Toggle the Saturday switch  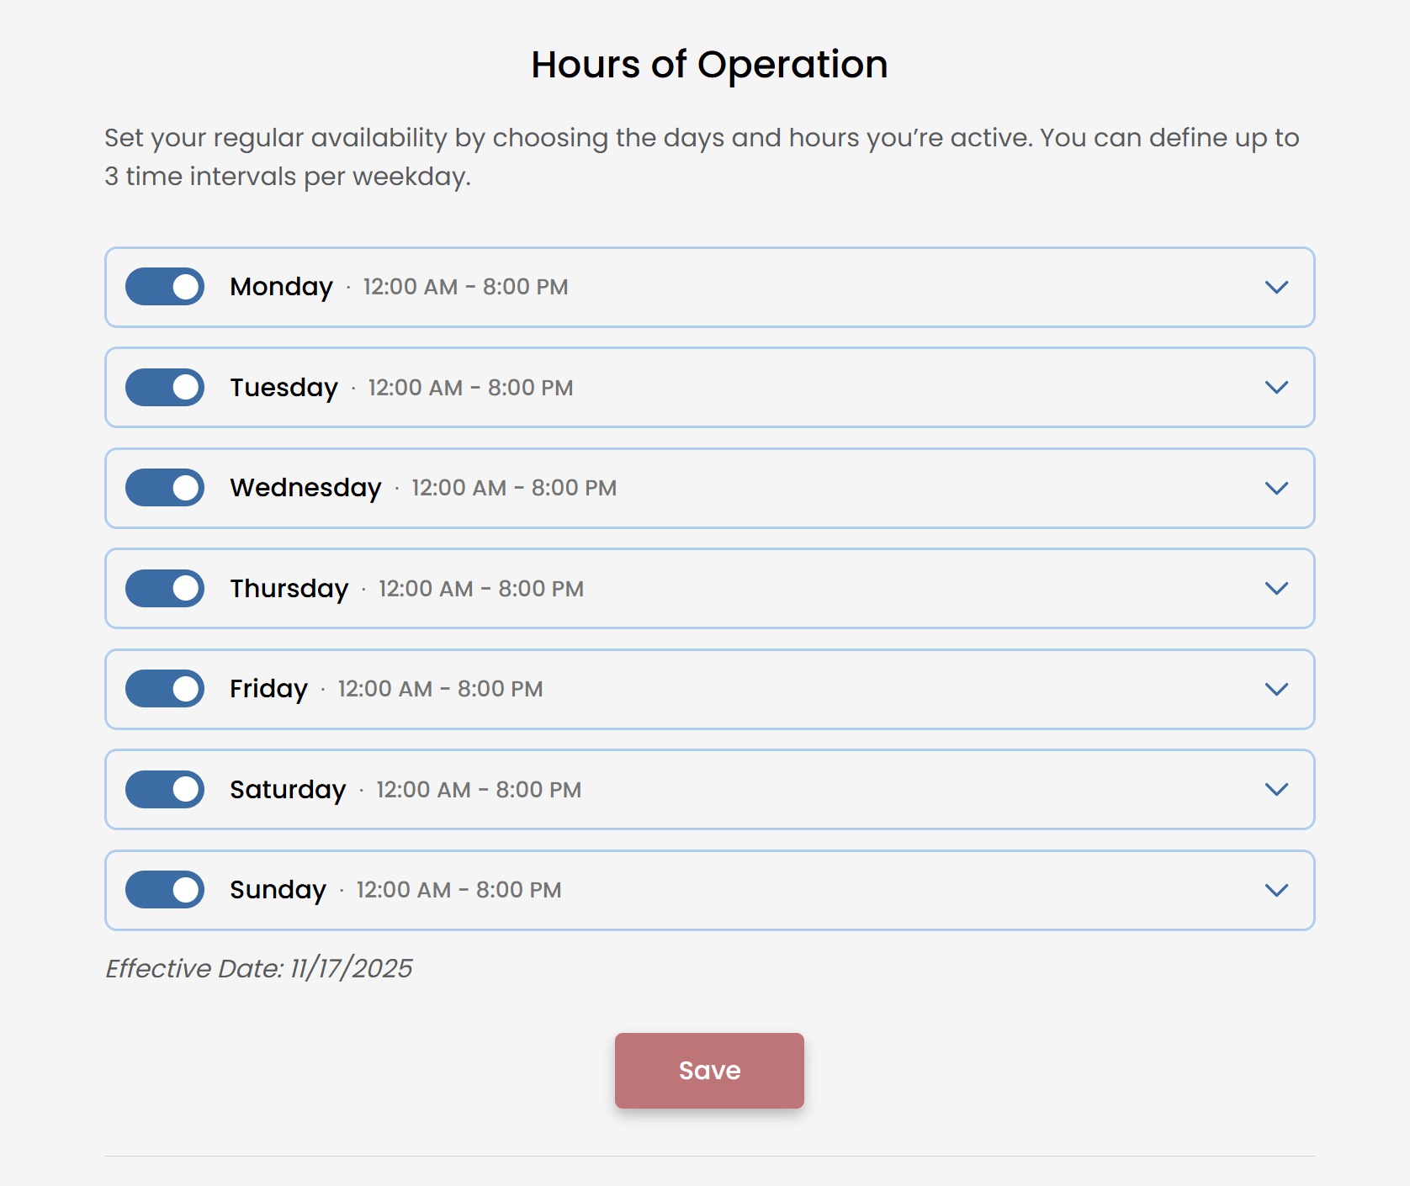click(164, 789)
